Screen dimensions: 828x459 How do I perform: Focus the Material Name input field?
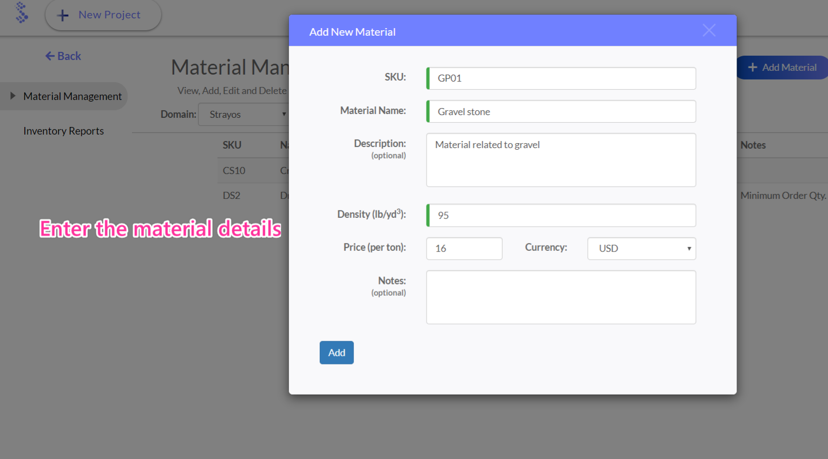(561, 111)
